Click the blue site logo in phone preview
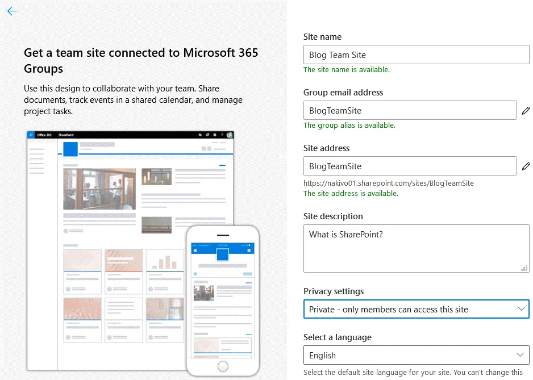Screen dimensions: 533x380 [222, 254]
